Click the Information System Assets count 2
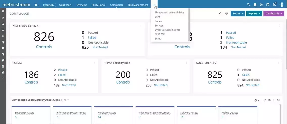Viewport: 287px width, 124px height. (57, 117)
